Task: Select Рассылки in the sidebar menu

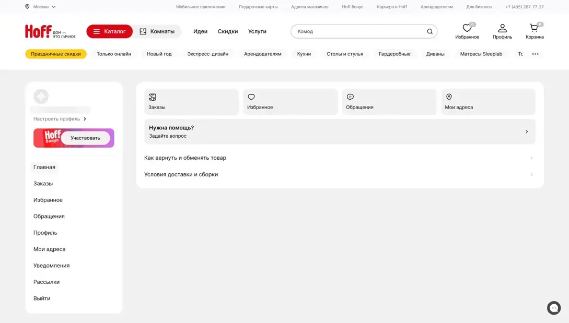Action: [47, 282]
